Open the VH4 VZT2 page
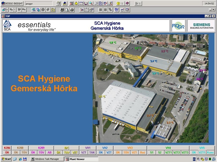Image resolution: width=217 pixels, height=162 pixels. 177,152
